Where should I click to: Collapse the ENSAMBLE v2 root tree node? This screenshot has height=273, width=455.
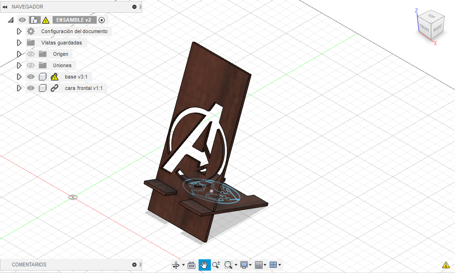coord(11,20)
